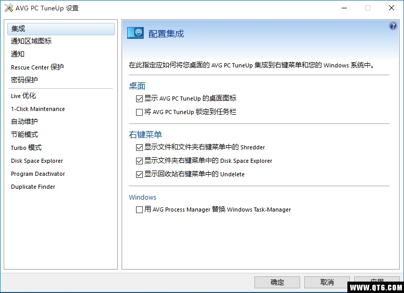This screenshot has height=293, width=404.
Task: Select Turbo 模式 in sidebar
Action: tap(26, 148)
